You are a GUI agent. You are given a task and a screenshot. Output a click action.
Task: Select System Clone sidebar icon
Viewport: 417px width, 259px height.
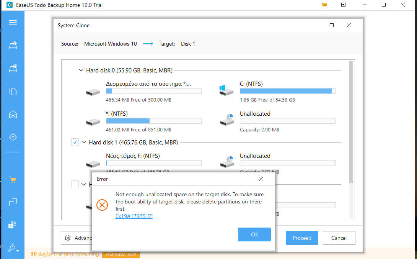(13, 225)
